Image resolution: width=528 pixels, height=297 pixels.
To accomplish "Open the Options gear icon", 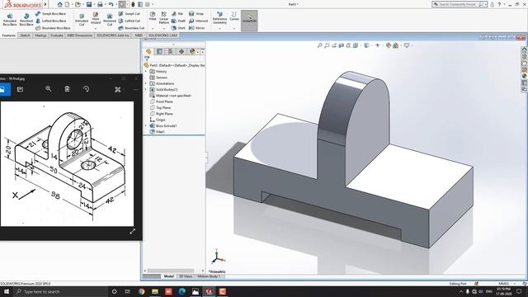I will tap(147, 4).
